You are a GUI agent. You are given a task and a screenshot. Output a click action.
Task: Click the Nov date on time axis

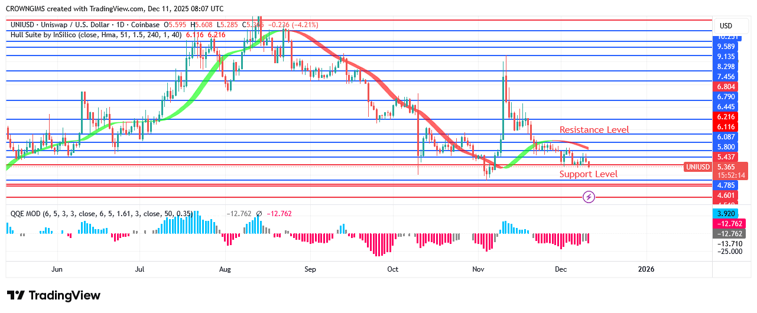coord(479,269)
